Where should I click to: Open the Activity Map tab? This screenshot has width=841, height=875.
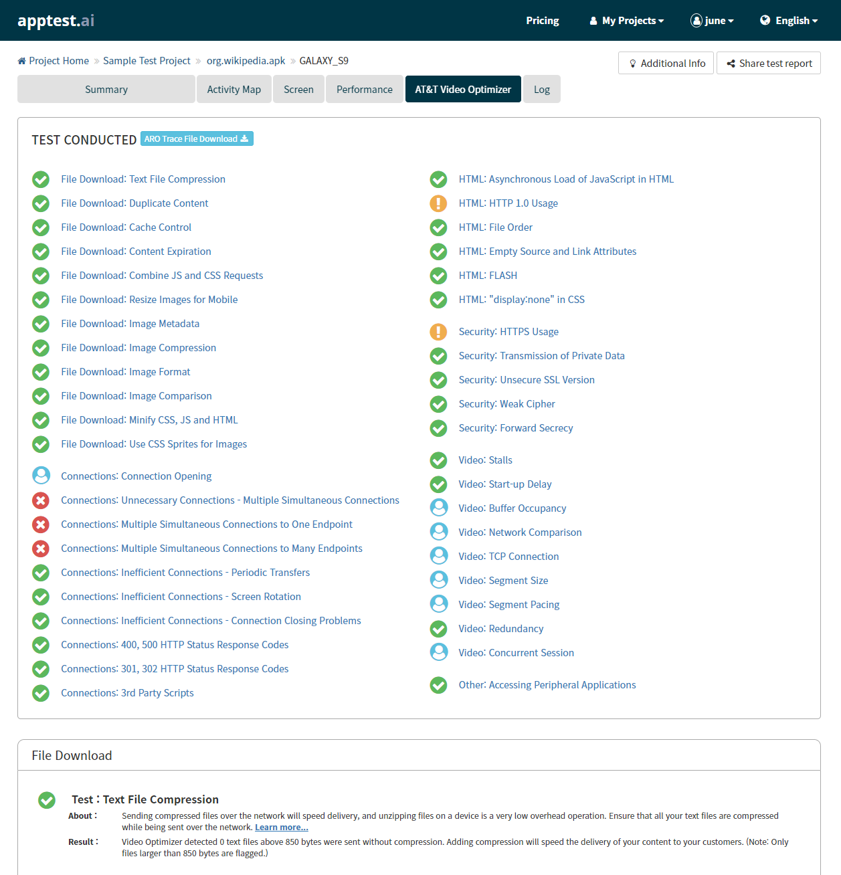[234, 90]
